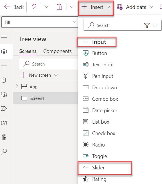This screenshot has height=184, width=162.
Task: Click the sidebar Search magnifier icon
Action: 4,151
